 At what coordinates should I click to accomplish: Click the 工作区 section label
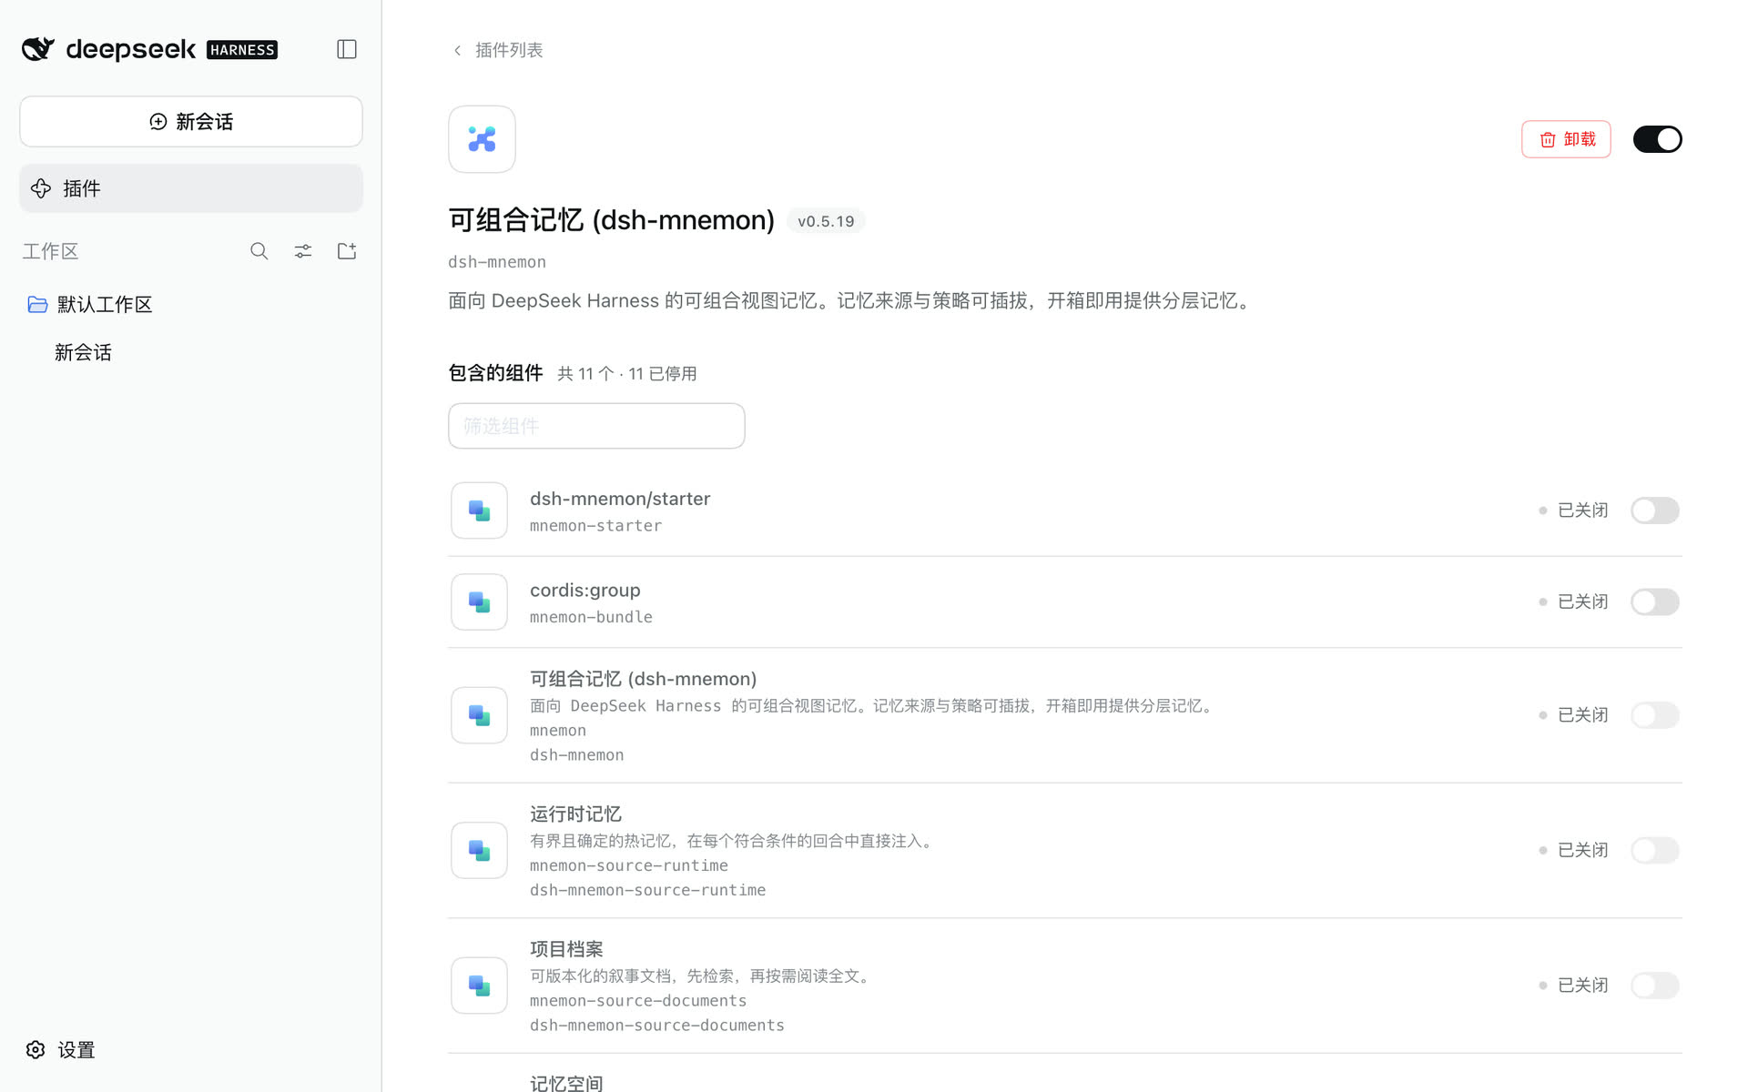(50, 251)
